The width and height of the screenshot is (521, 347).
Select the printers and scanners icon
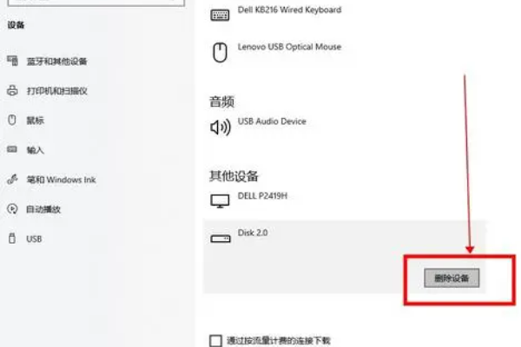(12, 90)
